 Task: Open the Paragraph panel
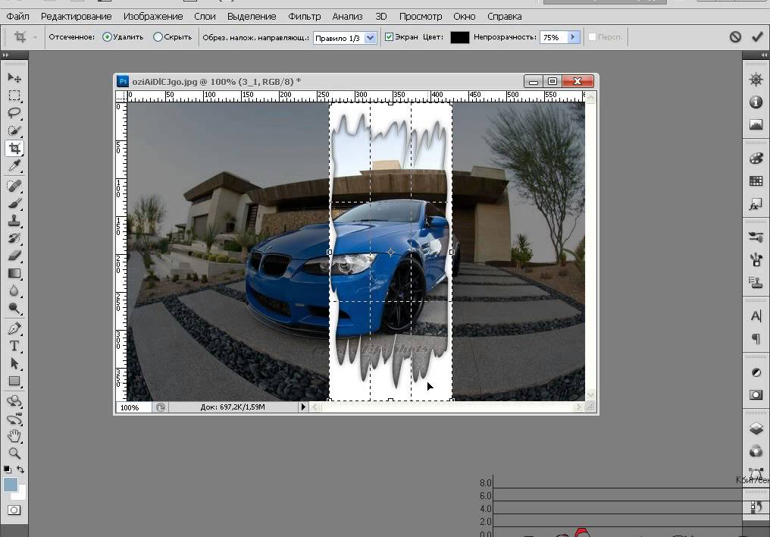click(x=756, y=338)
